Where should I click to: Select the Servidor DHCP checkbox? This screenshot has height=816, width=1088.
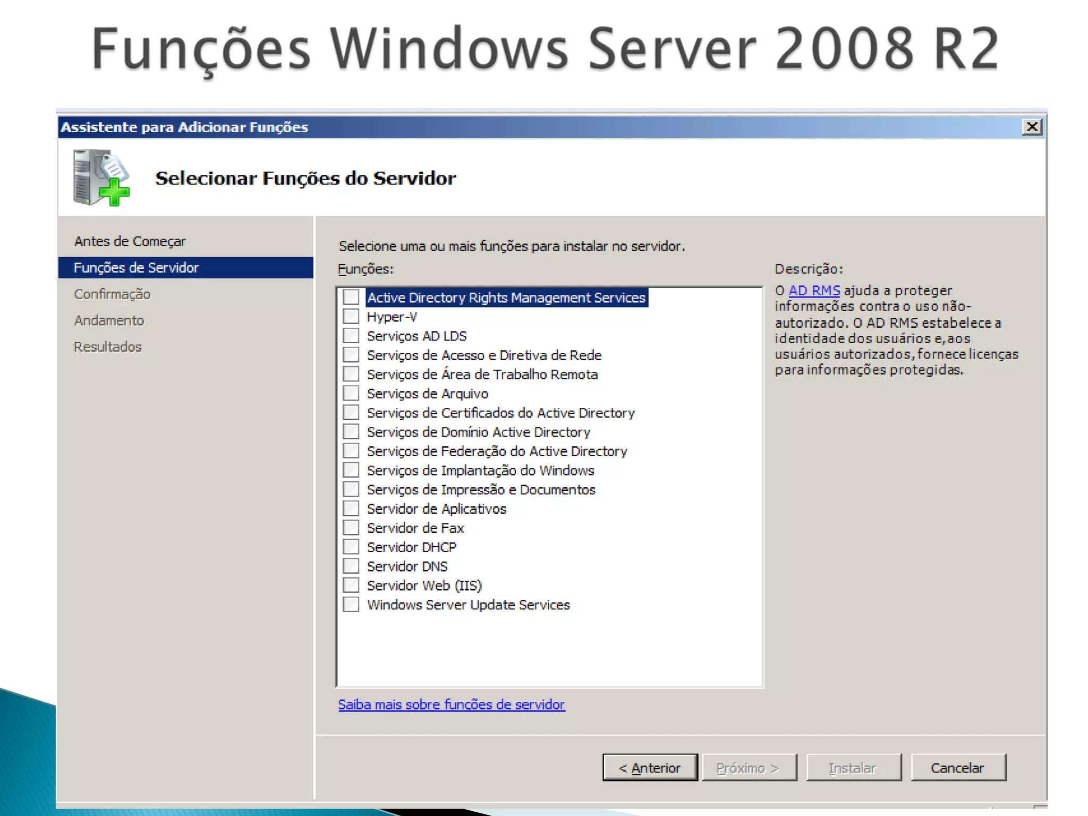click(351, 547)
